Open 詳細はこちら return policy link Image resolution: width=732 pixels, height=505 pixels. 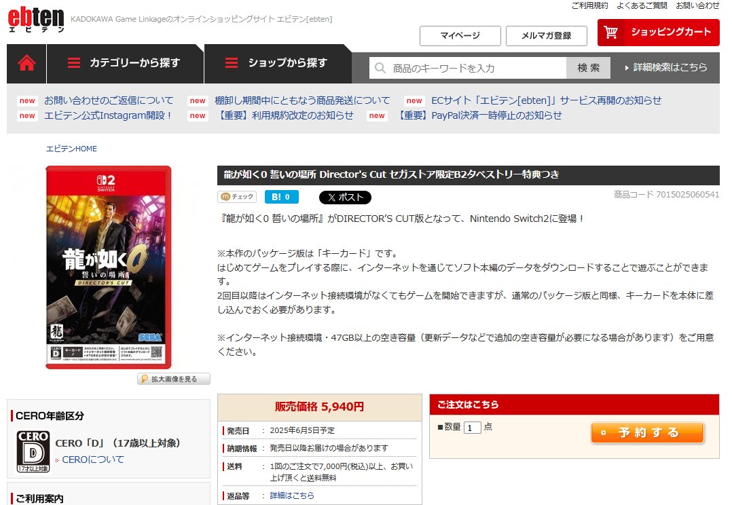pos(292,495)
